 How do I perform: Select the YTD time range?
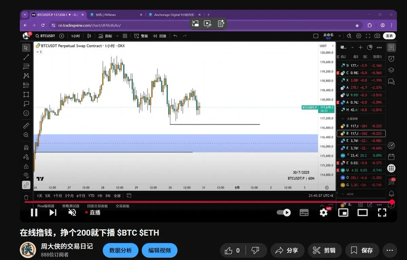pos(91,196)
